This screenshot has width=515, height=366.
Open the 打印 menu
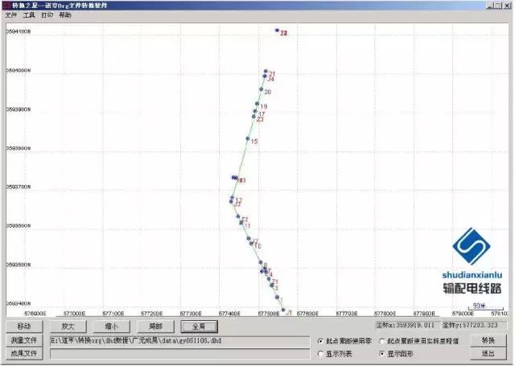pyautogui.click(x=47, y=15)
